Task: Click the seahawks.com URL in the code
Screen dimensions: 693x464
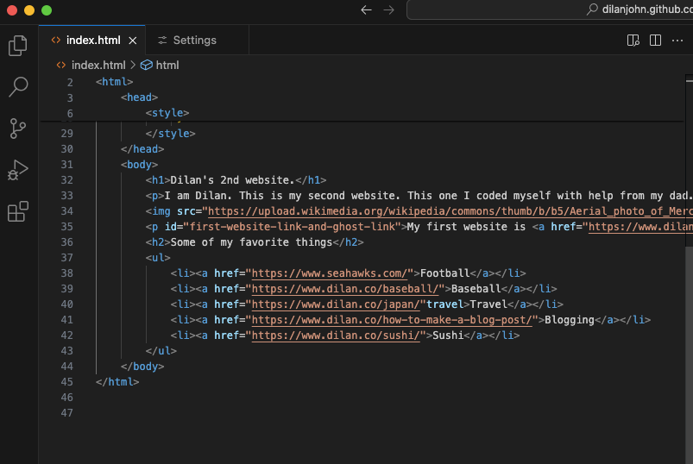Action: pyautogui.click(x=329, y=273)
